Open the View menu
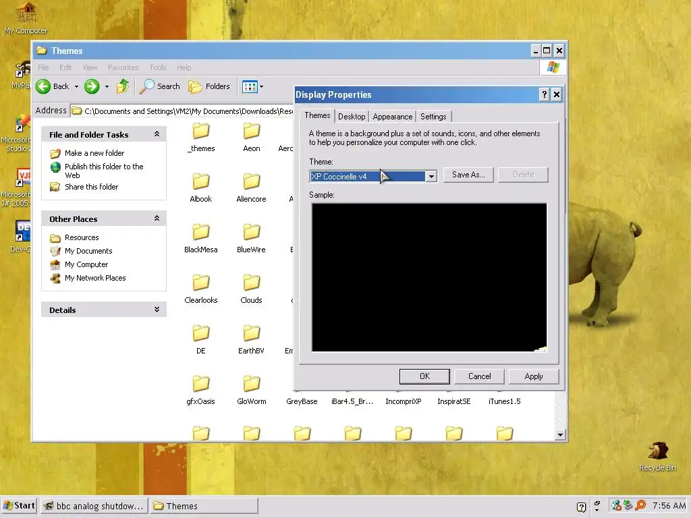 [x=90, y=67]
